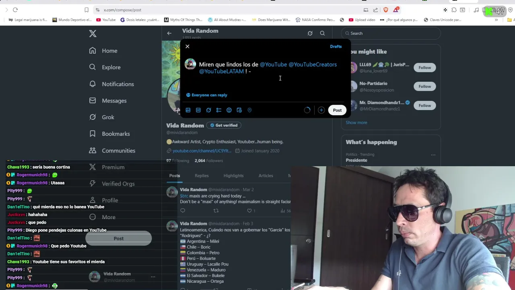This screenshot has width=515, height=290.
Task: Open the YouTube bookmark
Action: 106,20
